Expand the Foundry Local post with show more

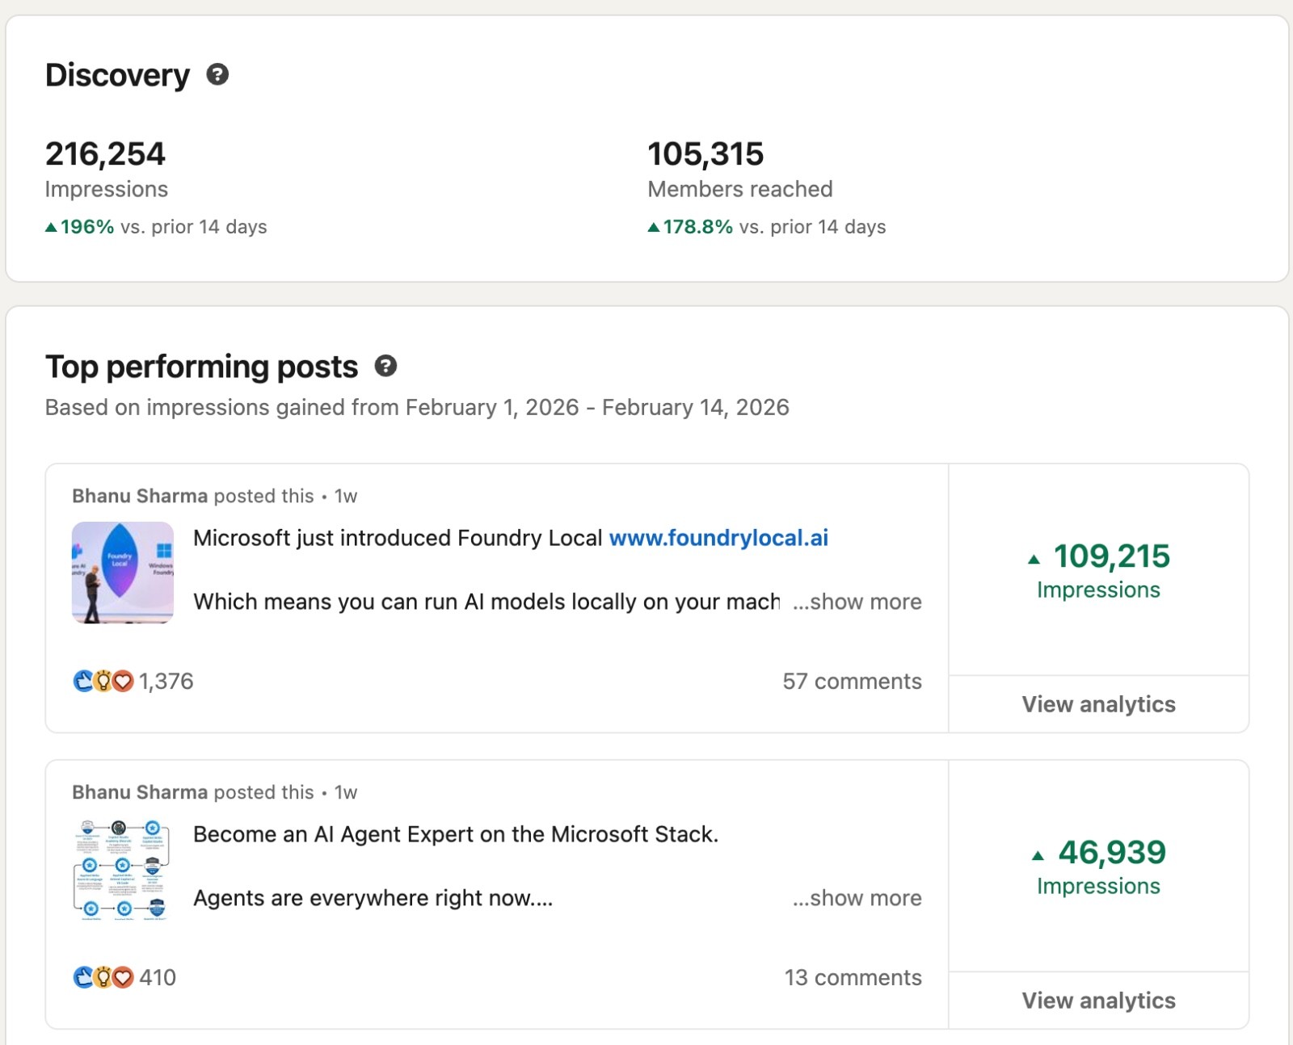[857, 602]
